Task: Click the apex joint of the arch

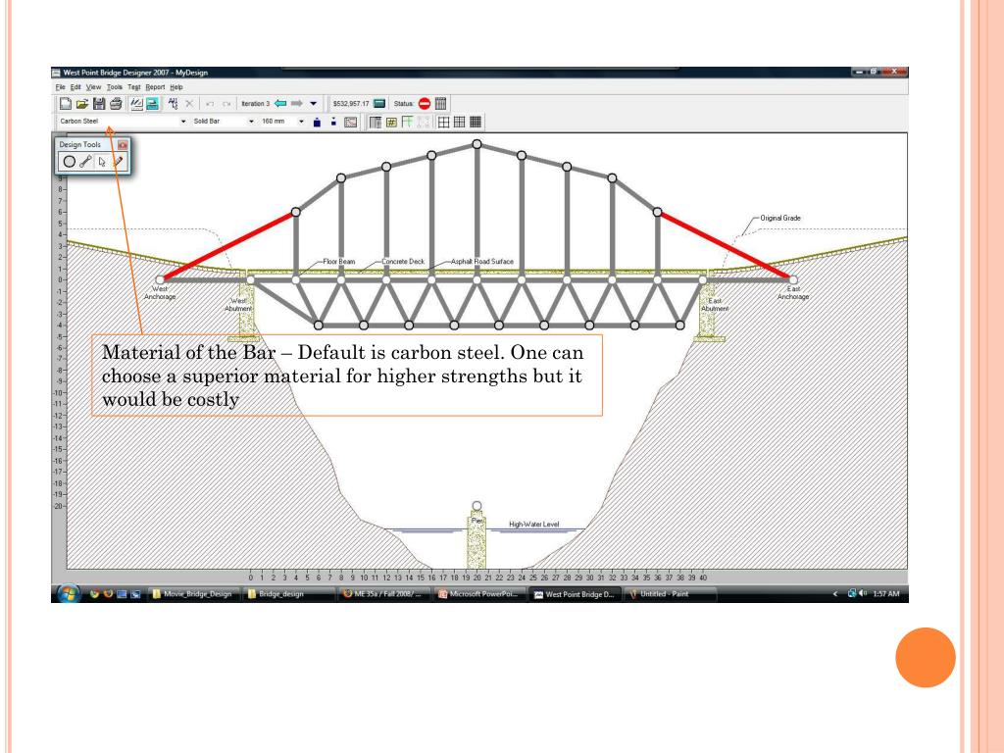Action: [x=477, y=144]
